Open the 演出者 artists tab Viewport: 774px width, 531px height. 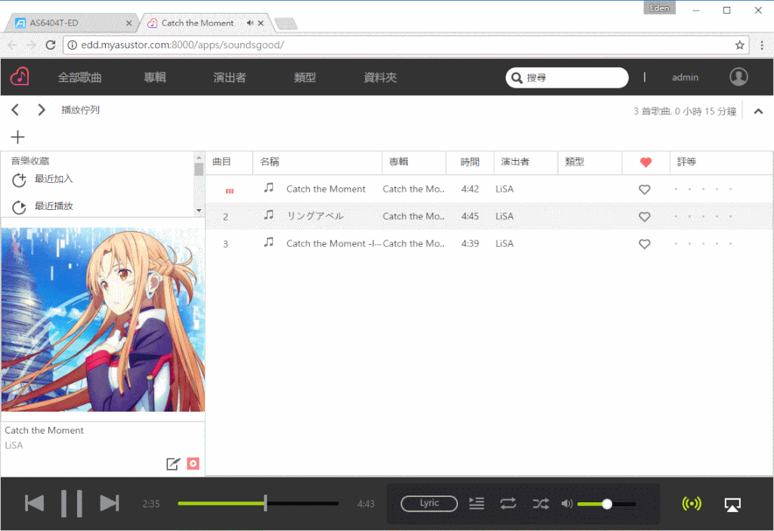(x=230, y=78)
